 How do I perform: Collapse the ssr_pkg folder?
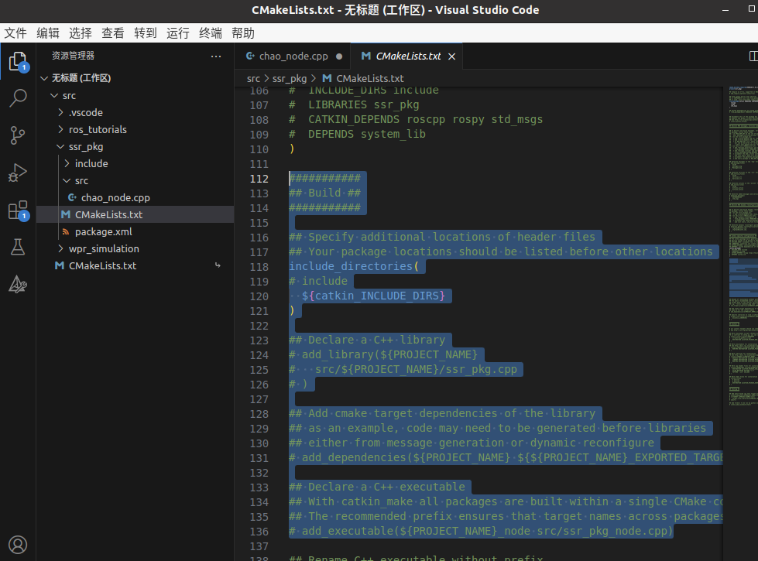click(61, 146)
